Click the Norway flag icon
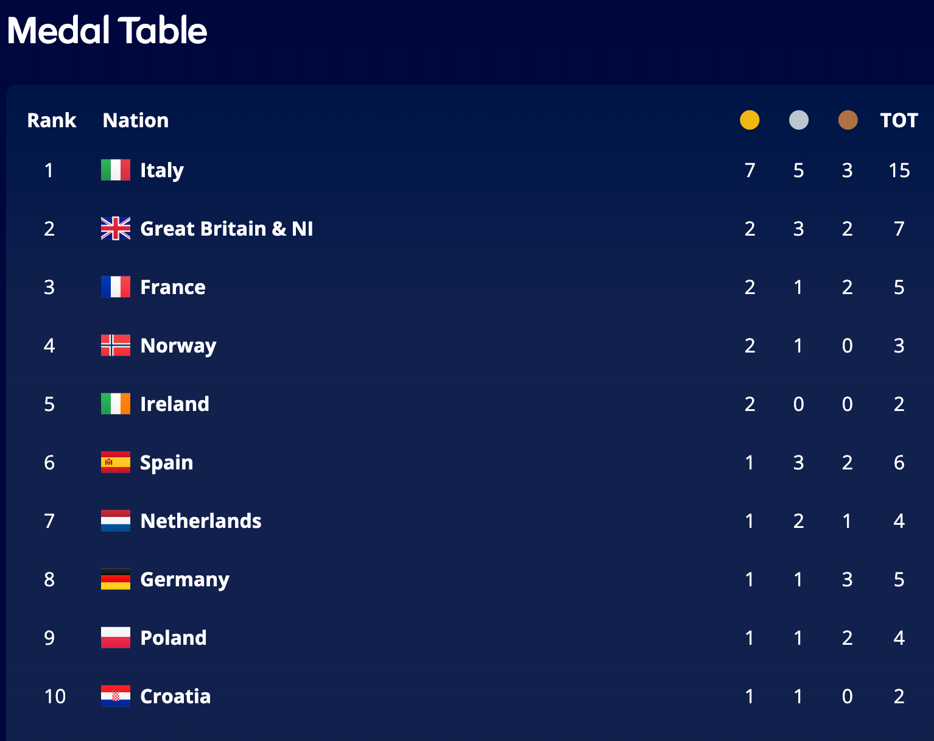Image resolution: width=934 pixels, height=741 pixels. 116,345
